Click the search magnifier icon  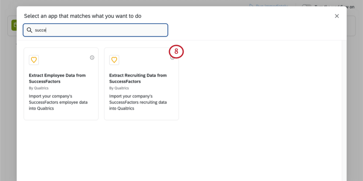tap(29, 30)
